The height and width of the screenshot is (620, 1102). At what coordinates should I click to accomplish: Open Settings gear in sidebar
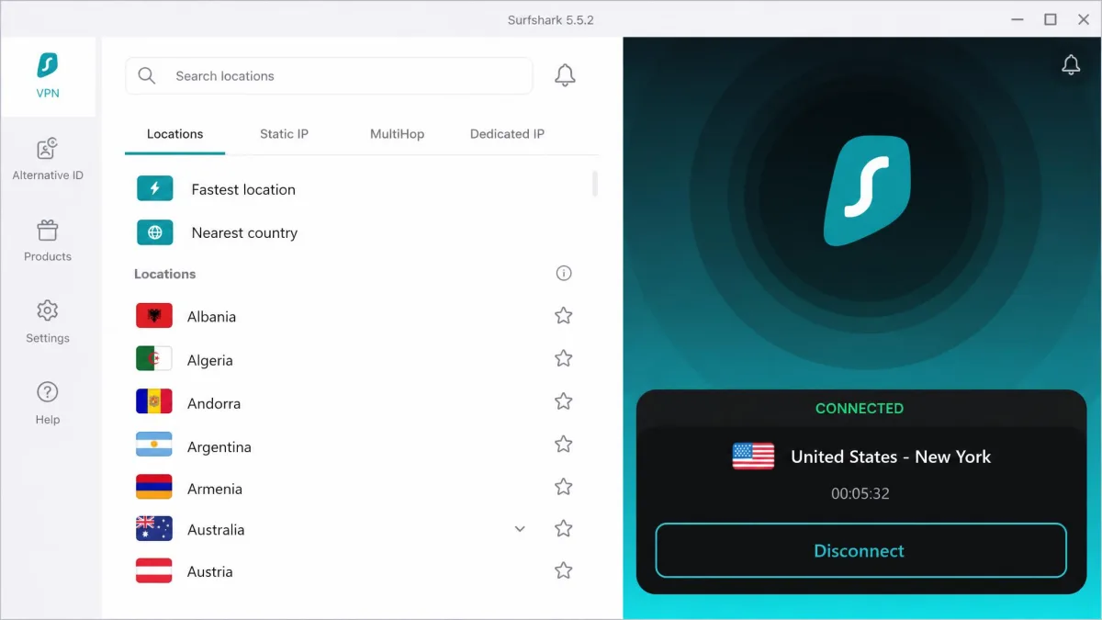tap(48, 321)
